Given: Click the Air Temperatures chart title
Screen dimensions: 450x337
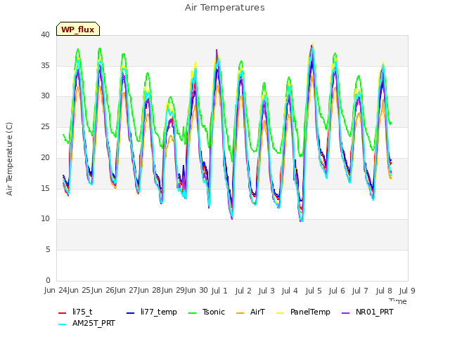Looking at the screenshot, I should (x=225, y=8).
